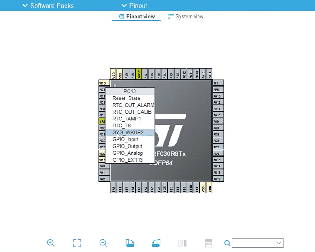
Task: Select pin PA3 on the chip
Action: tap(113, 188)
